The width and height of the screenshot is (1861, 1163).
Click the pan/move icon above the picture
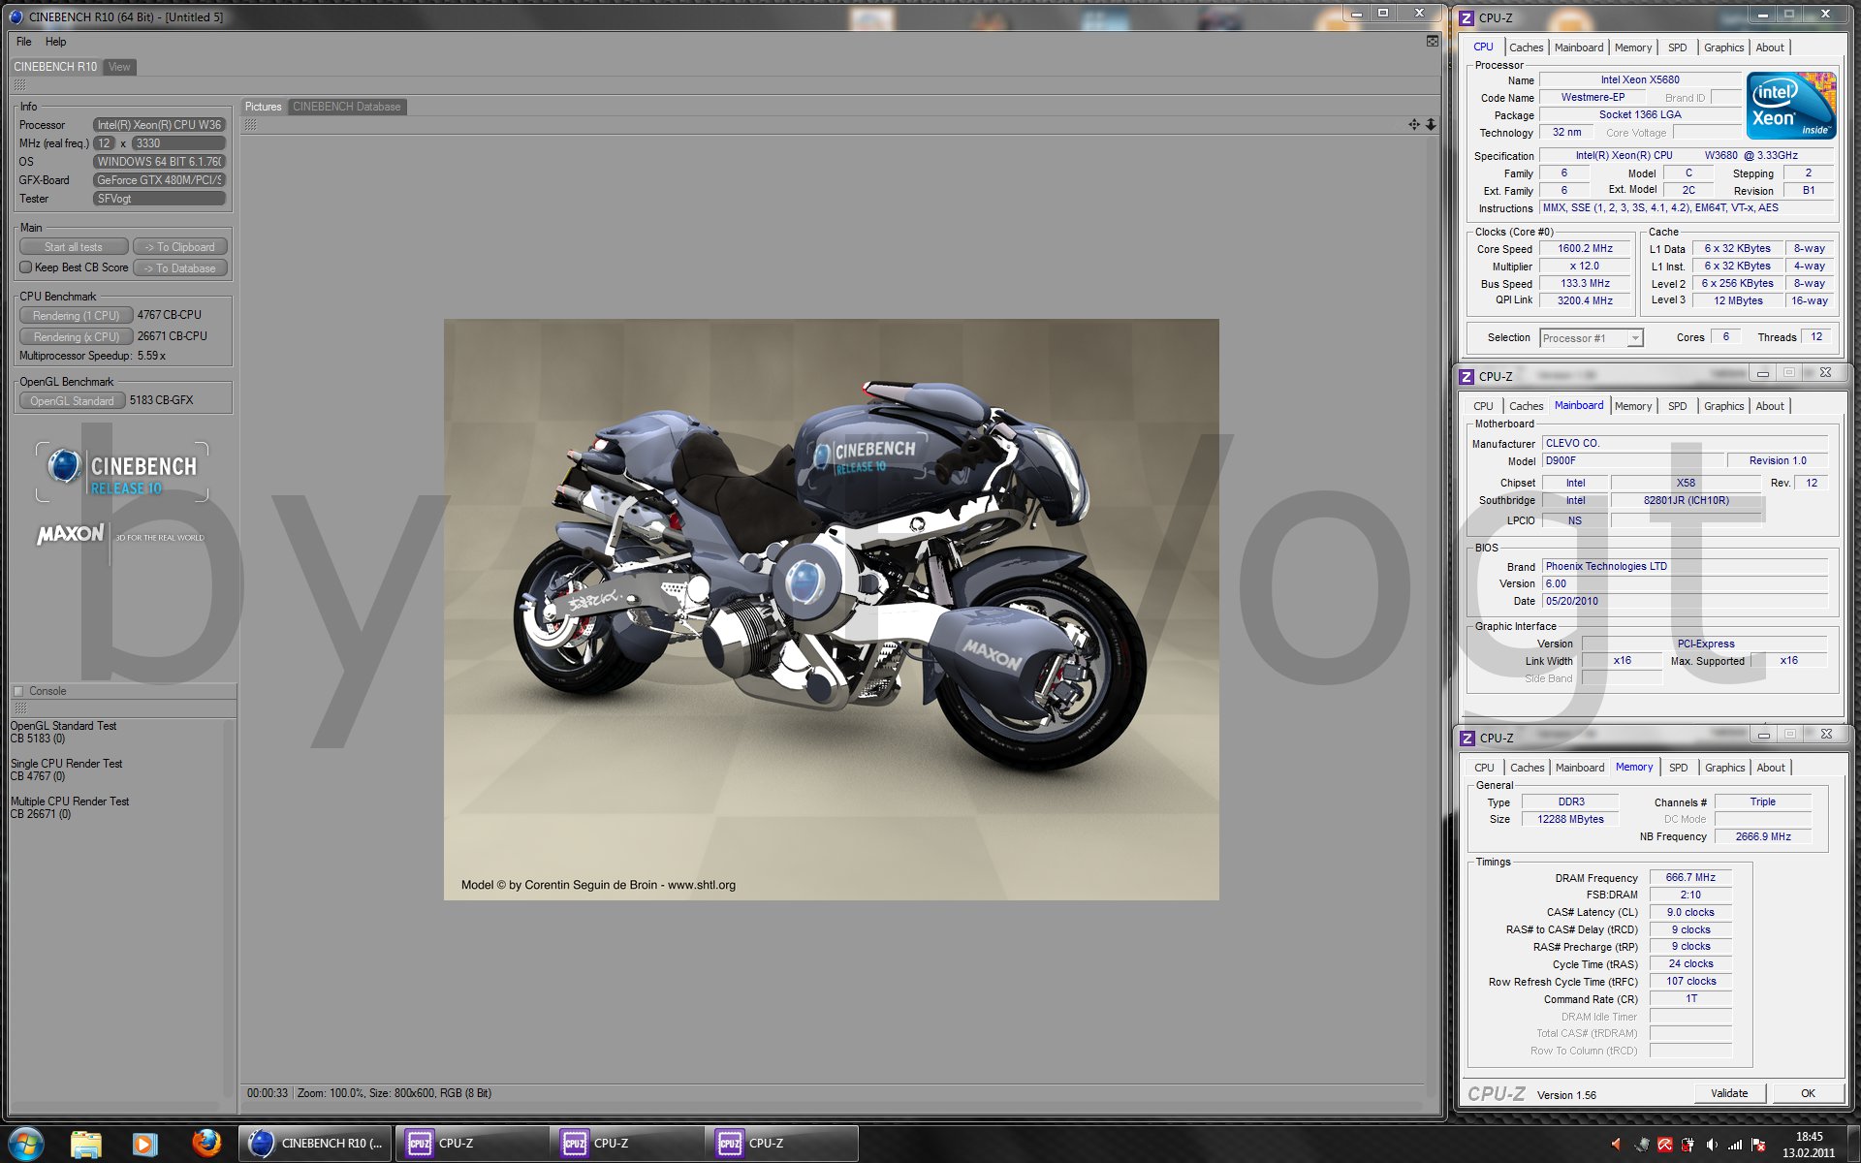click(x=1414, y=124)
